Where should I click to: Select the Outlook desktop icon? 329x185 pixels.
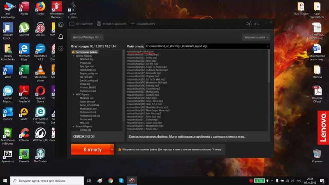point(8,114)
